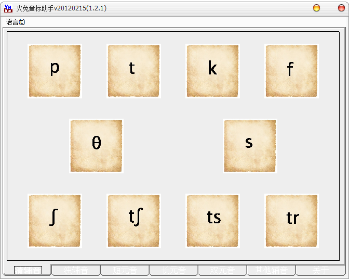
Task: Switch to the 清辅音 tab
Action: click(x=28, y=270)
